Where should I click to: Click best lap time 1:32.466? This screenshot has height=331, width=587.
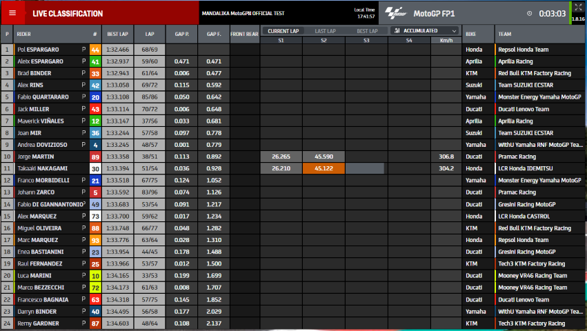point(117,50)
